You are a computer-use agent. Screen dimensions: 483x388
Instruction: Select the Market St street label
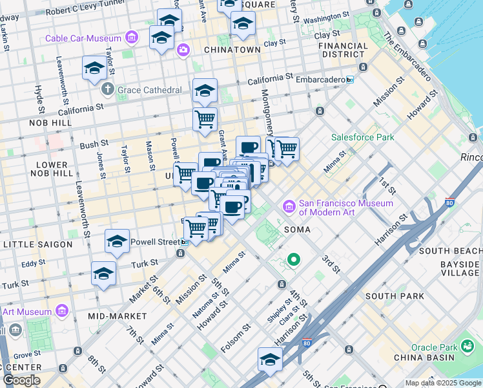(x=143, y=290)
